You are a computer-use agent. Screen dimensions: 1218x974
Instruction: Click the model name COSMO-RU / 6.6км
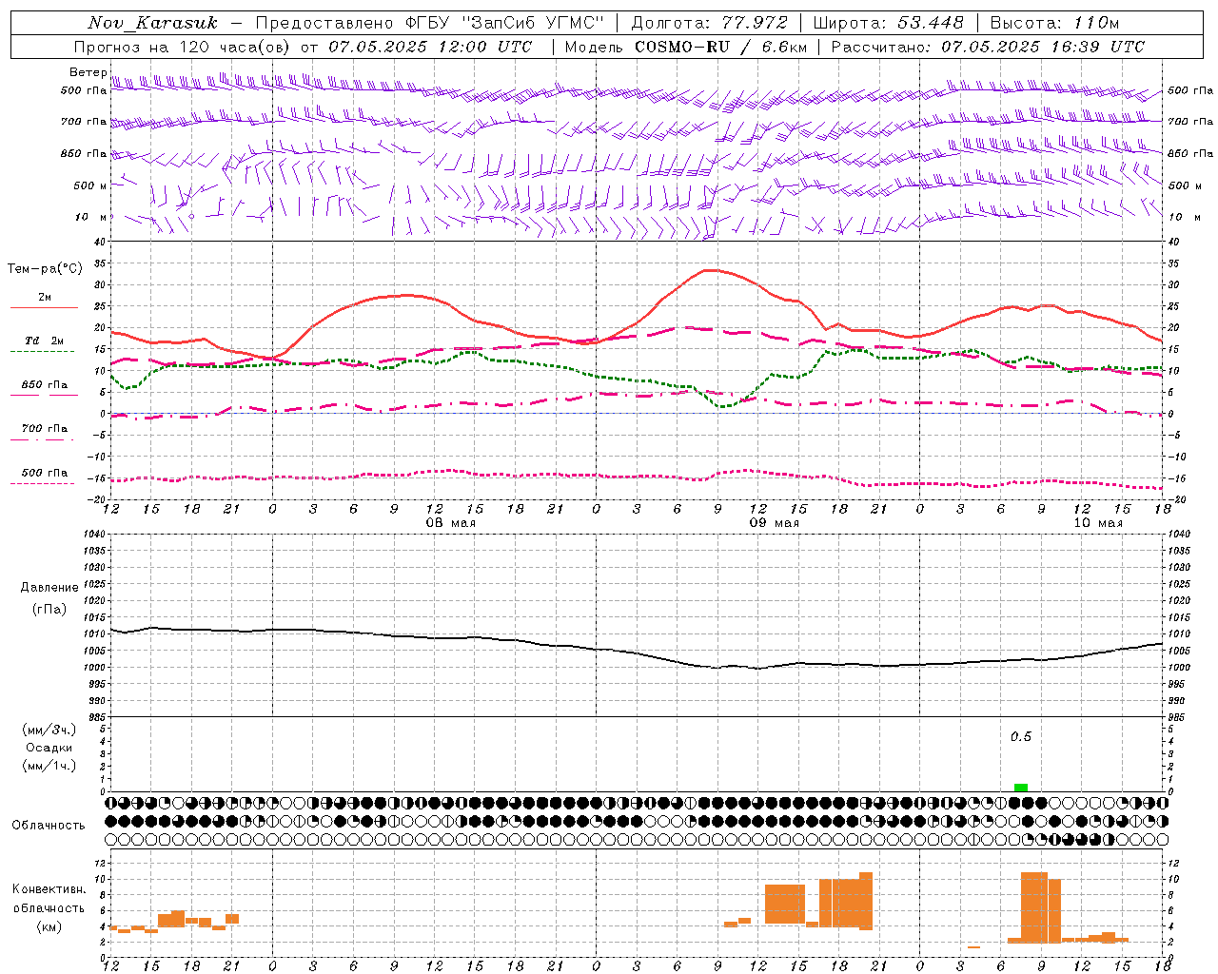coord(721,47)
